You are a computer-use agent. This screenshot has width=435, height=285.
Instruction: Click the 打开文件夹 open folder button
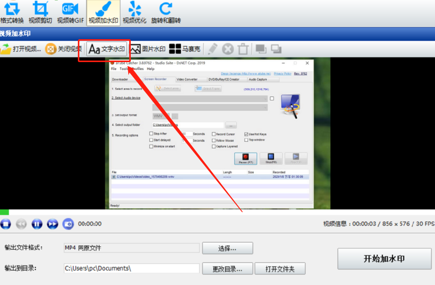280,269
